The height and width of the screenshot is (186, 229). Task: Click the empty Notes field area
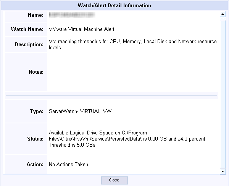[132, 72]
